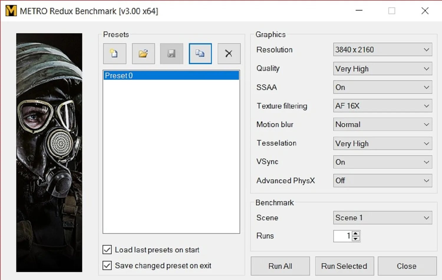Open a preset with the folder icon

point(143,54)
